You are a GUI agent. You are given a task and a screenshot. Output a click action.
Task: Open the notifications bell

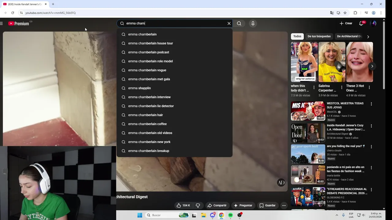pos(361,23)
